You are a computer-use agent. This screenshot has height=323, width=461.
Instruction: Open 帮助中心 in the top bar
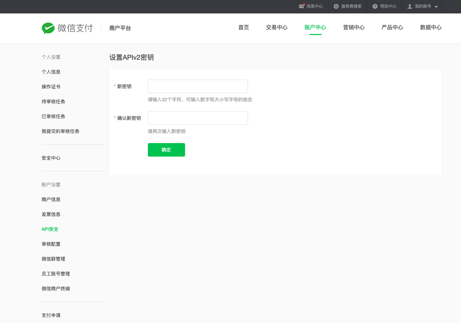click(388, 7)
